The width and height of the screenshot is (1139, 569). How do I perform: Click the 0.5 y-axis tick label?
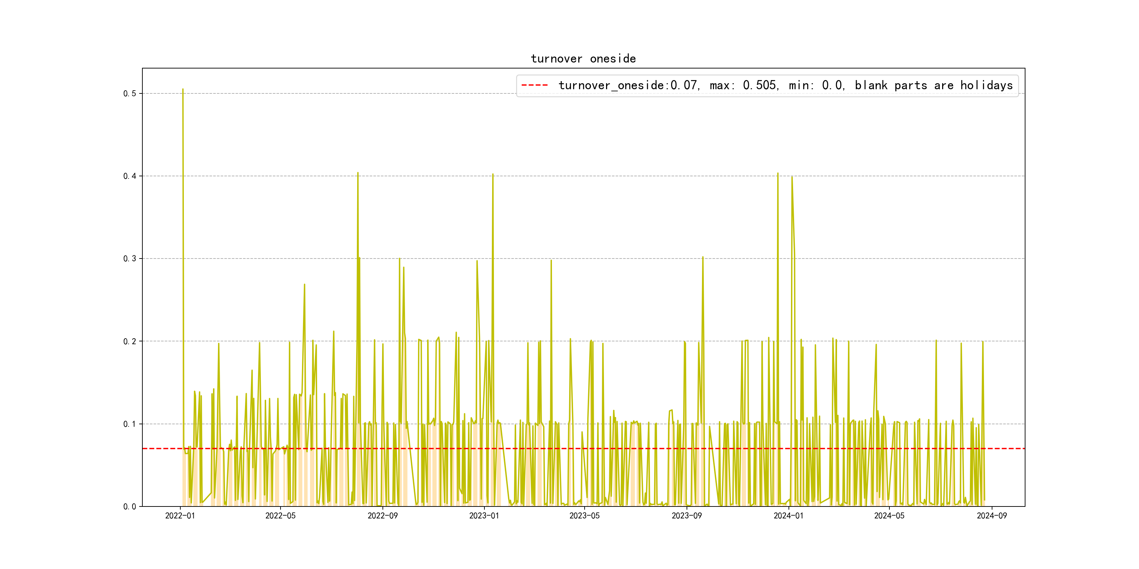coord(130,94)
